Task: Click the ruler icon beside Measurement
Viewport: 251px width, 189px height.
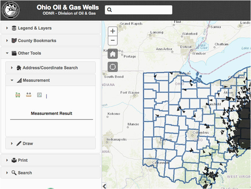Action: [19, 81]
